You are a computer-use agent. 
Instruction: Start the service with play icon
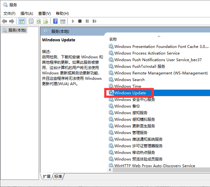tap(73, 21)
